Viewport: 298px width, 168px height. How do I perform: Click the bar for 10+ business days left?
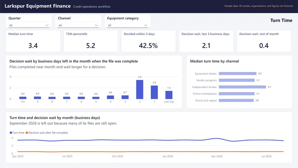click(23, 98)
